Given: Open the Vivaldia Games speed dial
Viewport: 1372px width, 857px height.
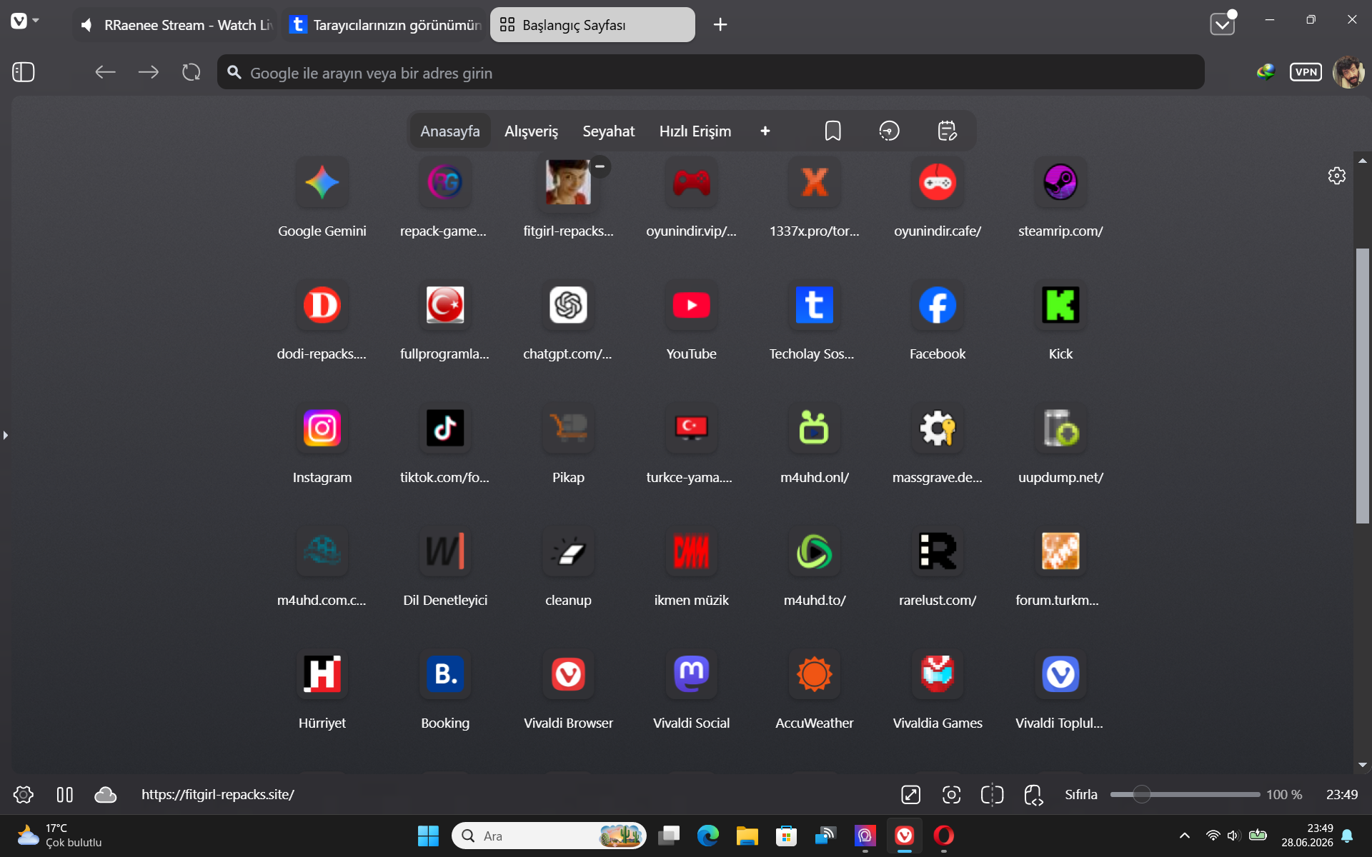Looking at the screenshot, I should [938, 674].
